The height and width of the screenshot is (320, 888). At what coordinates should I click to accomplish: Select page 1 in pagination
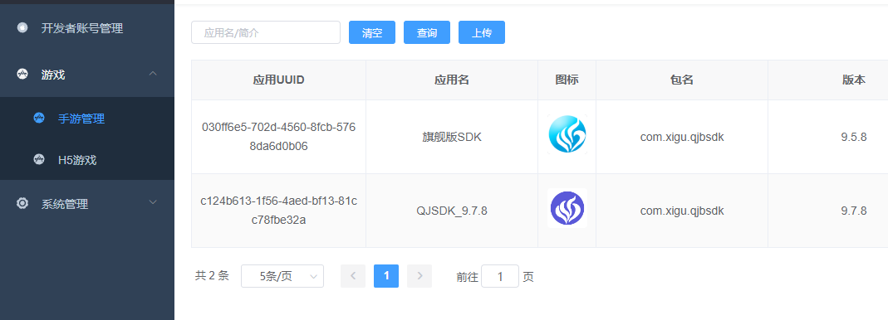click(x=386, y=276)
